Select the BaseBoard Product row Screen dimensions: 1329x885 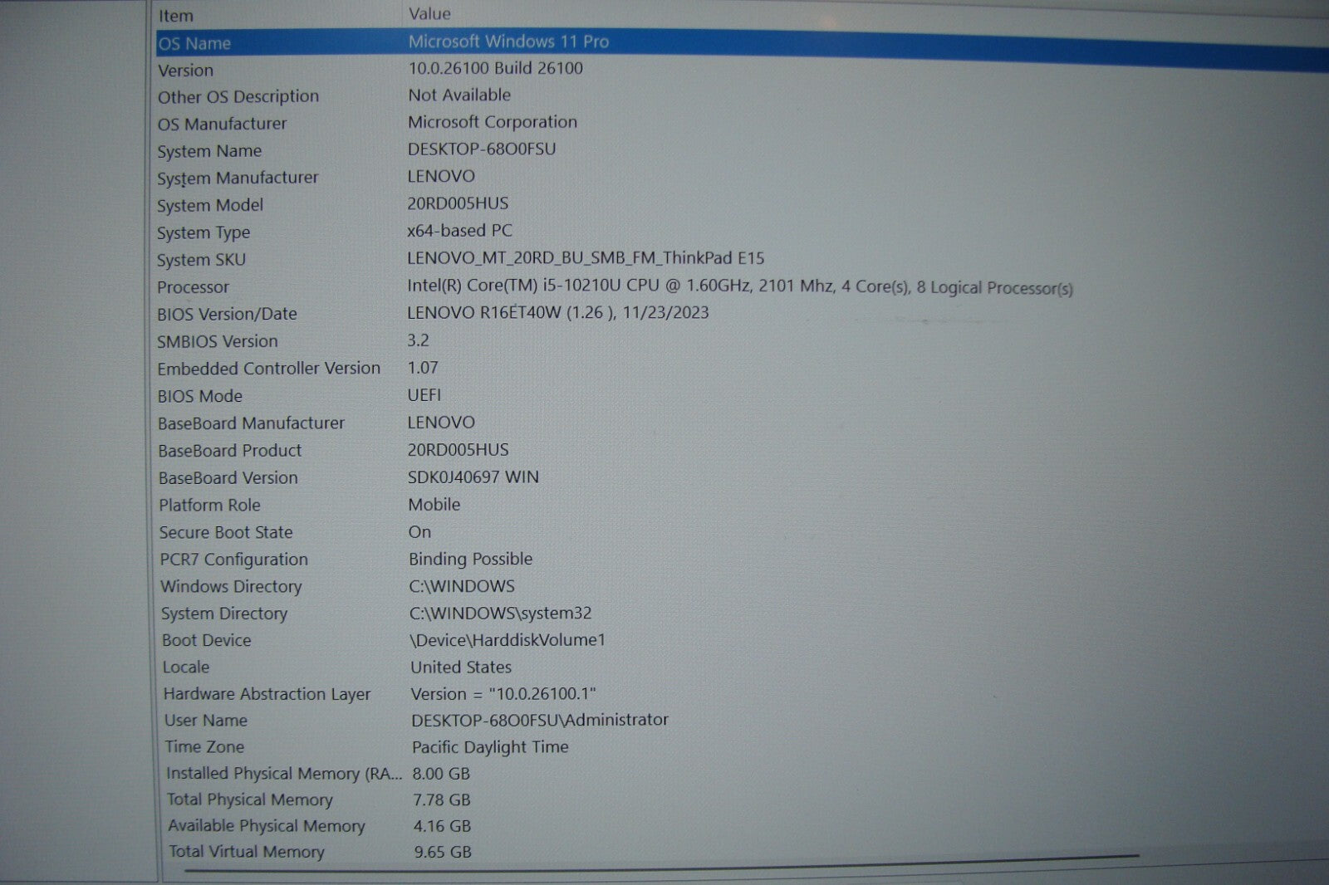coord(230,451)
